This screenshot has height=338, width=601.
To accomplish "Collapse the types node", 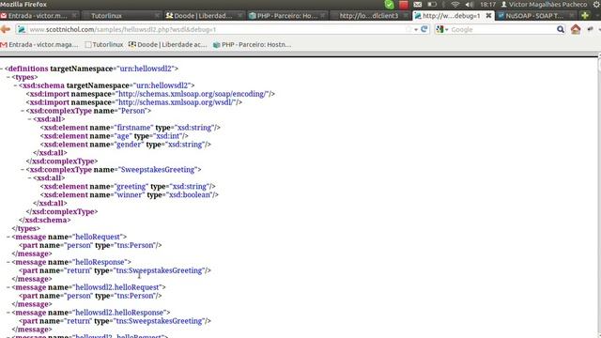I will pos(8,77).
